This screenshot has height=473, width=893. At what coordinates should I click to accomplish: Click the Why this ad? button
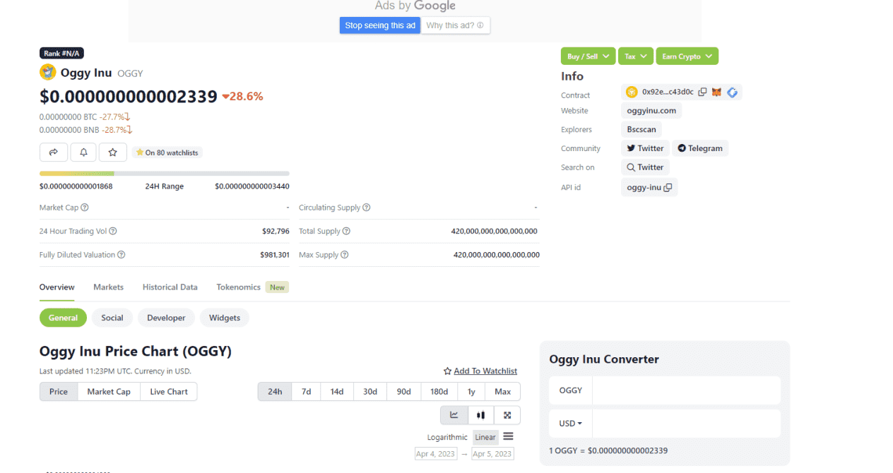(456, 25)
